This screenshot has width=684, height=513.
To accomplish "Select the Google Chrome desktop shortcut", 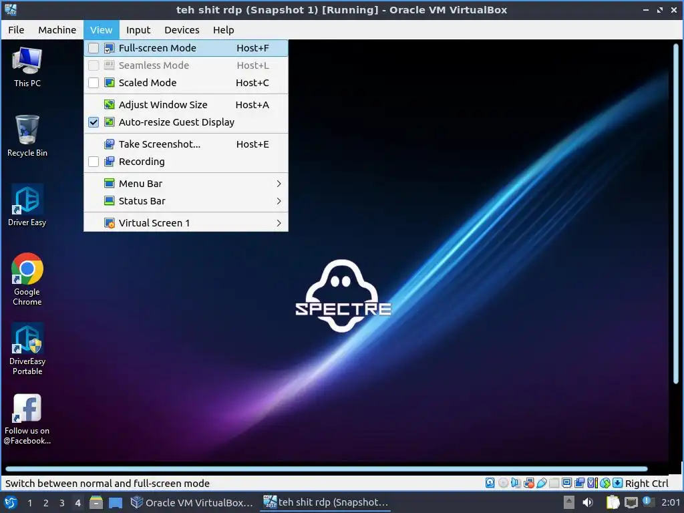I will [27, 279].
